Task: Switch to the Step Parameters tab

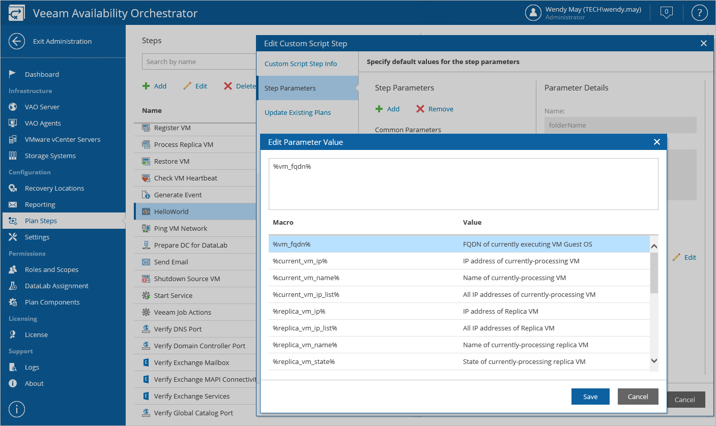Action: click(x=307, y=88)
